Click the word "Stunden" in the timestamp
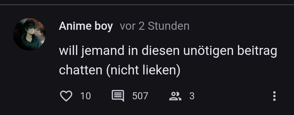Screen dimensions: 294x115 [169, 26]
